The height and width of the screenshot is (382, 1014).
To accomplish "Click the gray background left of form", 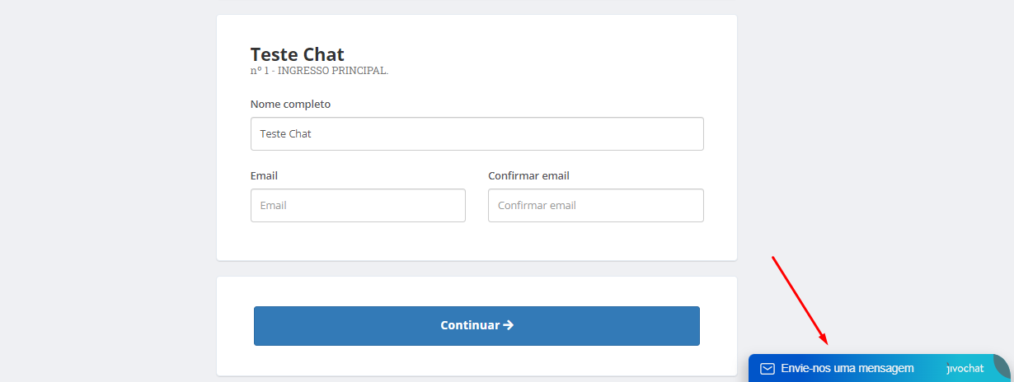I will tap(107, 189).
